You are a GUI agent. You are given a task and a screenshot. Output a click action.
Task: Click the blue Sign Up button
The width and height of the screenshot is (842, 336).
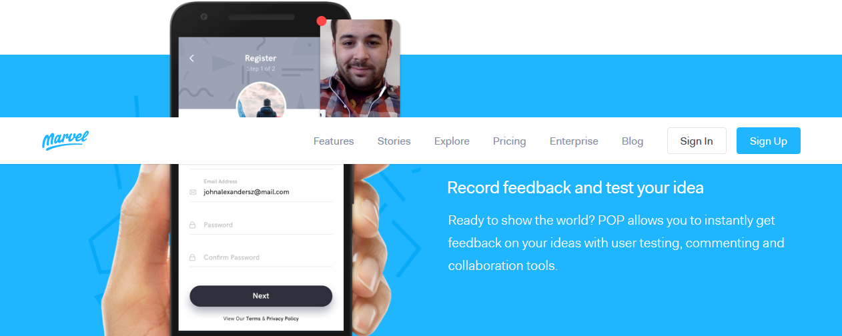coord(769,141)
